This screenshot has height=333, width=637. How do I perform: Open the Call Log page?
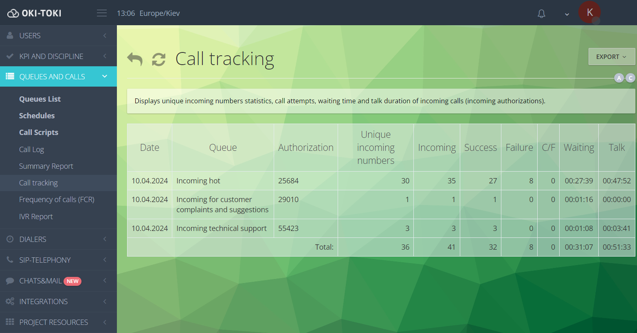pyautogui.click(x=31, y=149)
